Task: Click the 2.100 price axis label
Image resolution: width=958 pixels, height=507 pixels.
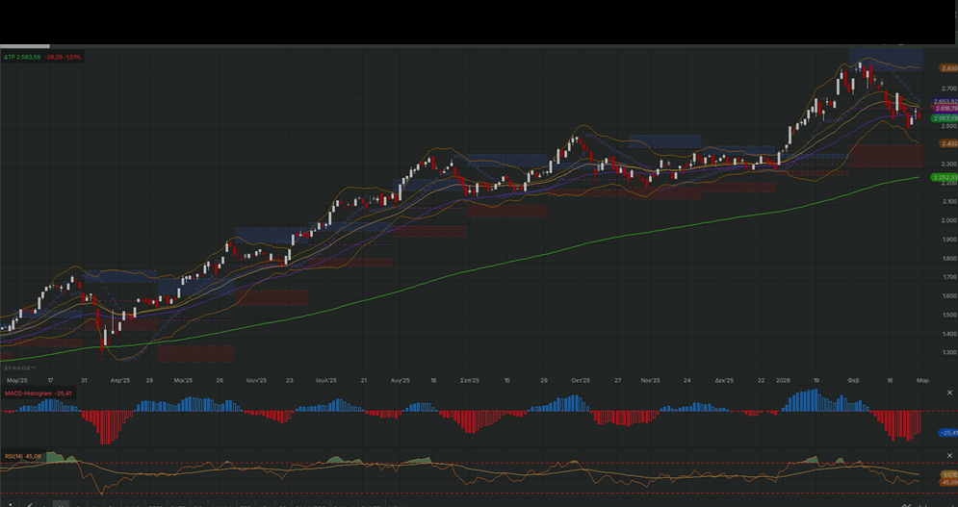Action: click(x=948, y=202)
